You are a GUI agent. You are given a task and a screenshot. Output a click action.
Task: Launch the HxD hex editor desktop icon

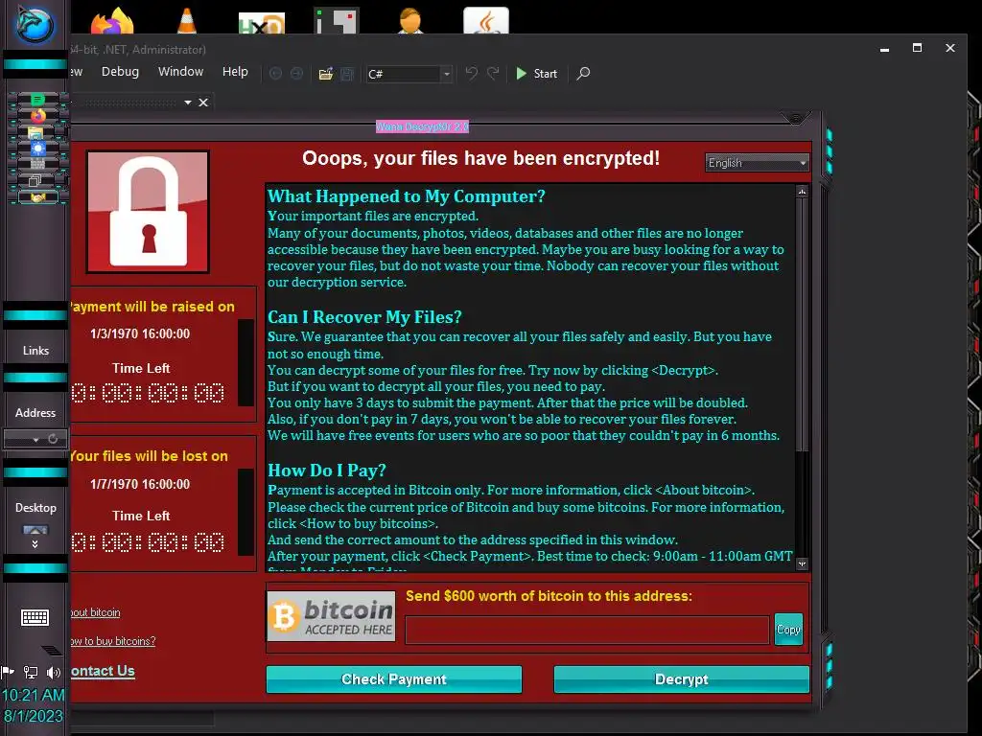pos(262,23)
